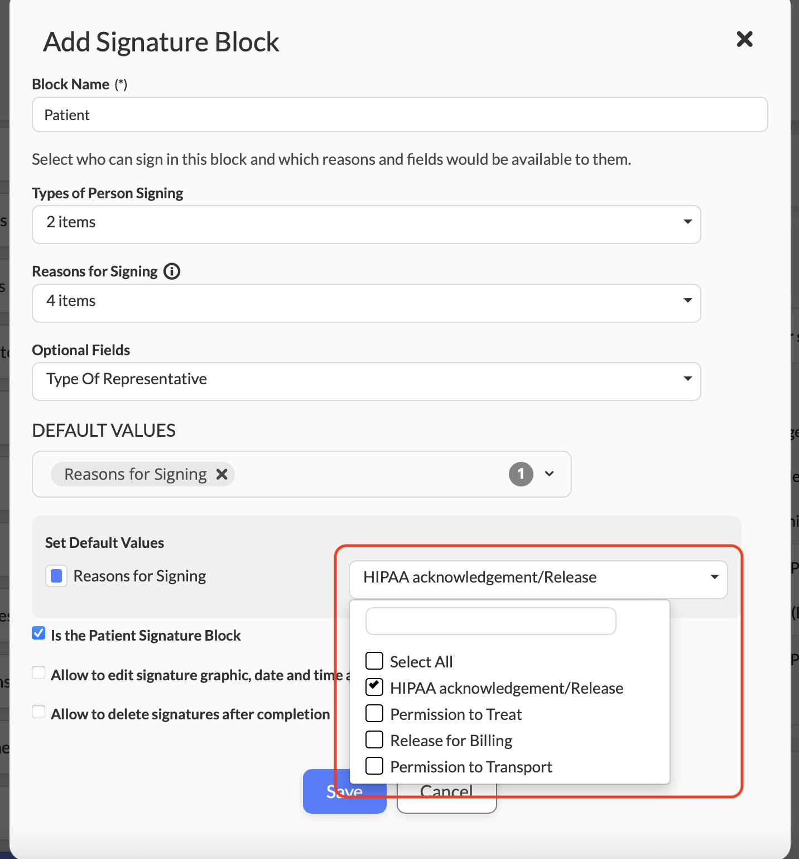799x859 pixels.
Task: Check the Permission to Treat option
Action: pos(374,713)
